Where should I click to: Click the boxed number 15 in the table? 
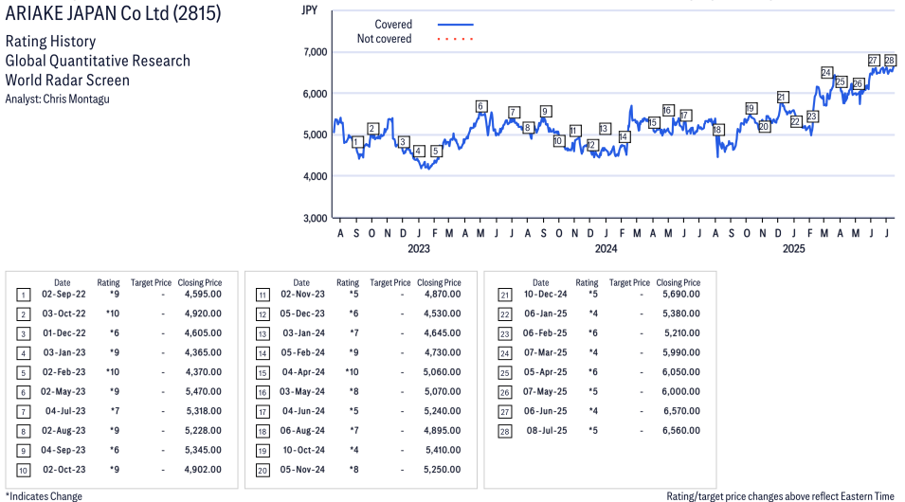click(x=262, y=373)
